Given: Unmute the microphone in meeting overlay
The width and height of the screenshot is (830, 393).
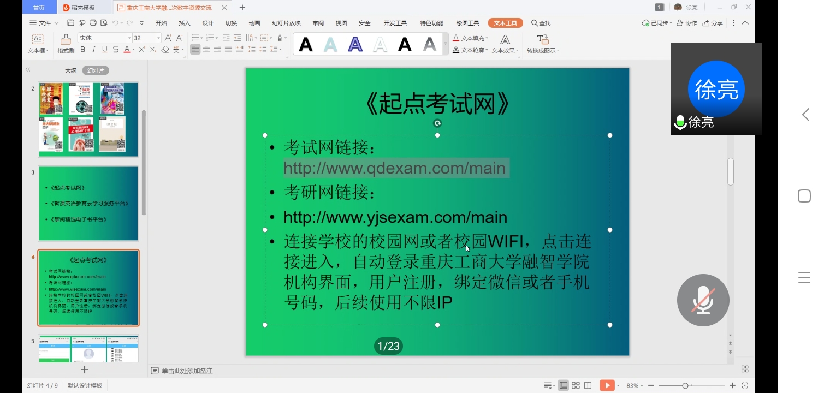Looking at the screenshot, I should click(x=703, y=300).
